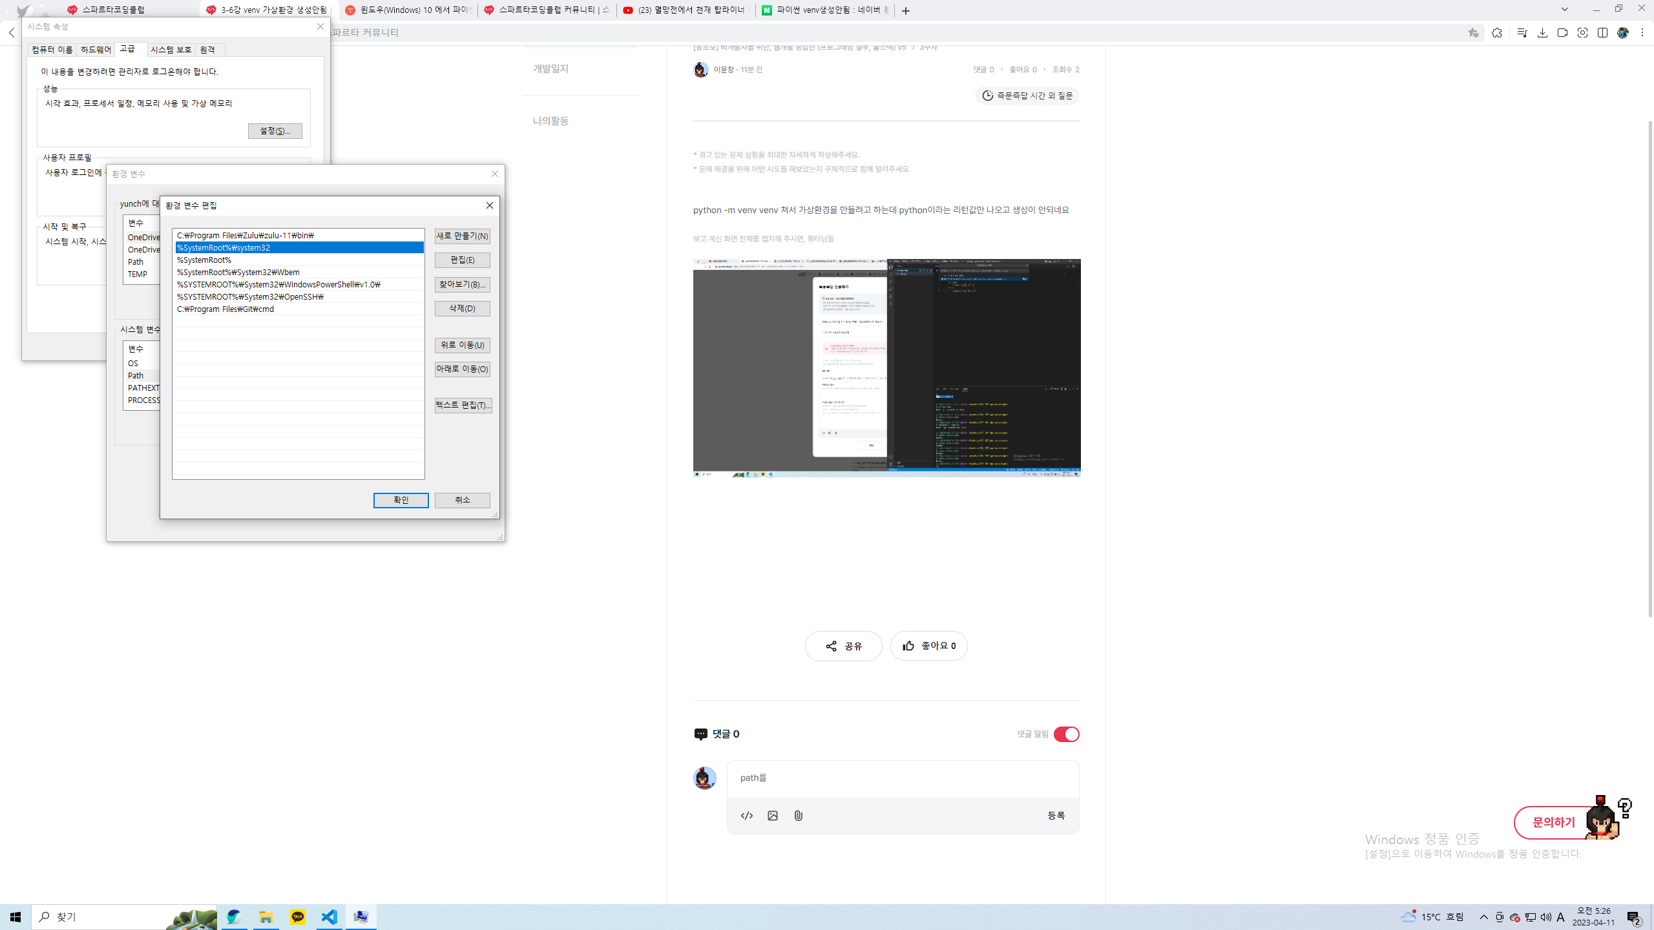
Task: Open the volume control in system tray
Action: [x=1545, y=917]
